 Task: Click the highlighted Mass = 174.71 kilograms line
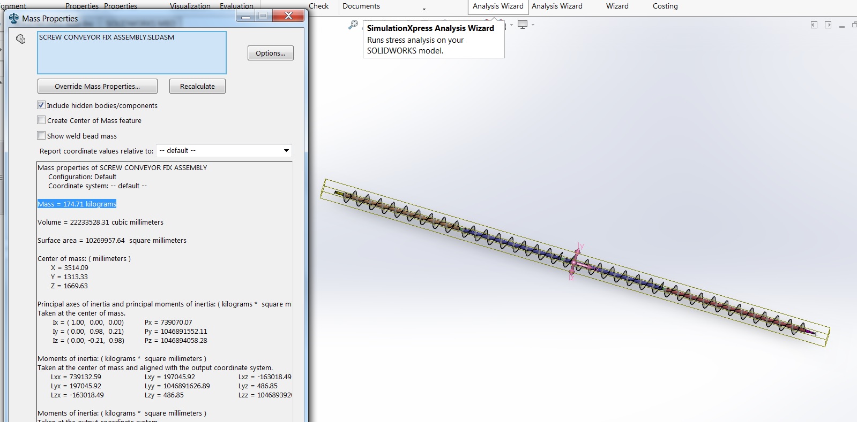click(x=77, y=204)
